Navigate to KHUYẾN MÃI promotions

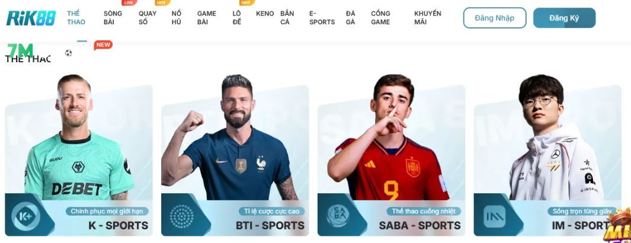(x=427, y=18)
